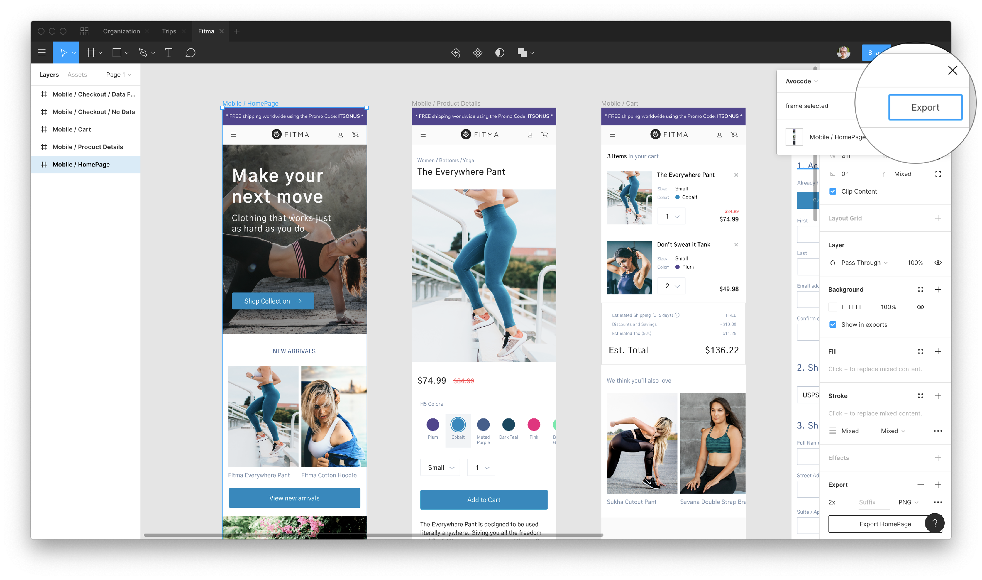Open the tab grid overview icon
The width and height of the screenshot is (982, 580).
pyautogui.click(x=84, y=31)
